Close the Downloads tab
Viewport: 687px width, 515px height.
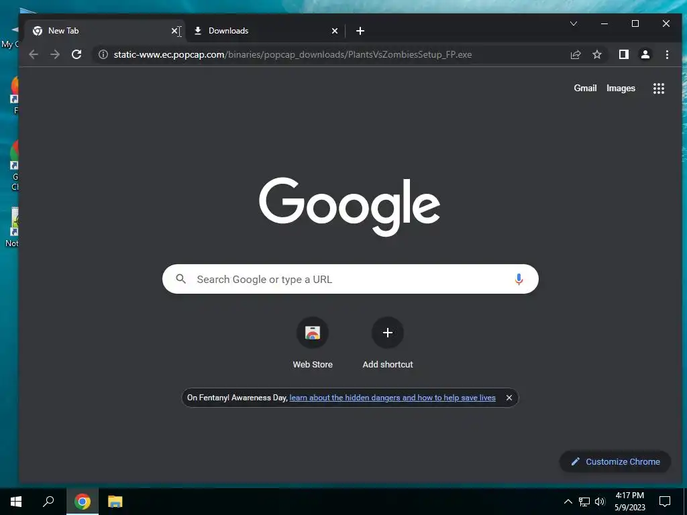(335, 31)
